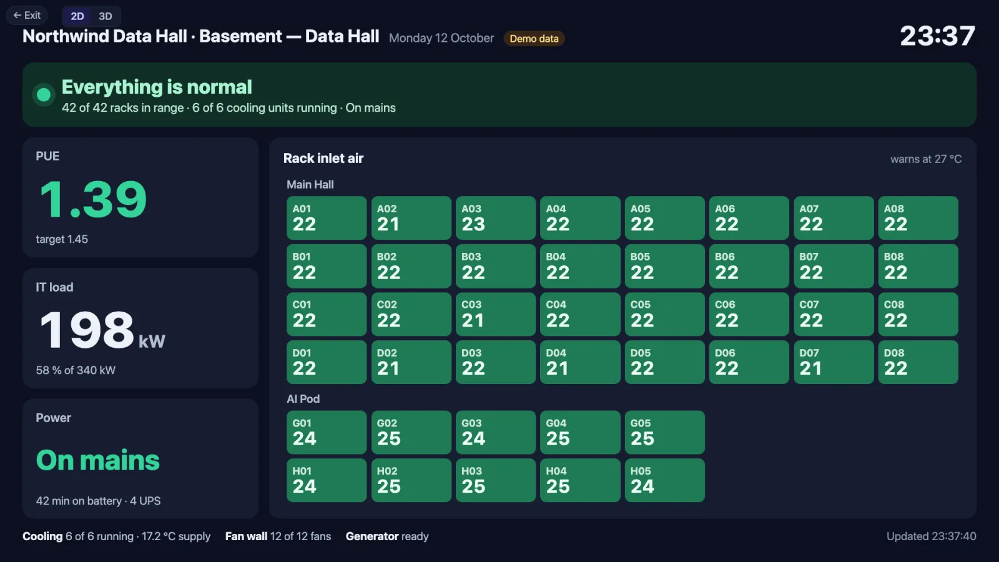This screenshot has height=562, width=999.
Task: Click the Generator ready status
Action: pyautogui.click(x=387, y=536)
